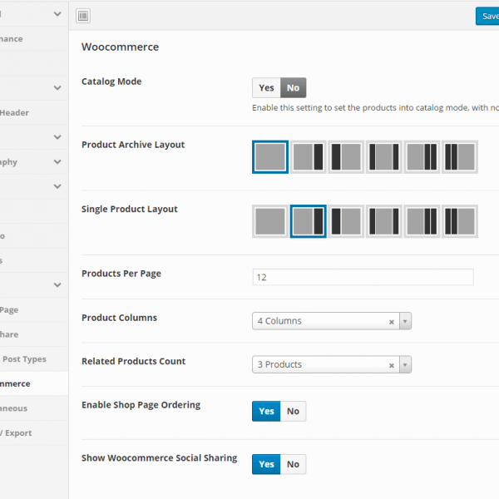The height and width of the screenshot is (499, 499).
Task: Open the Related Products Count dropdown
Action: coord(405,364)
